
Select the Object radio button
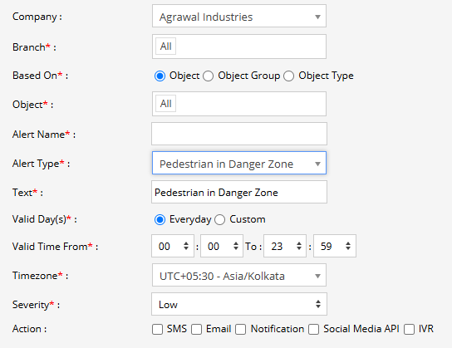(x=160, y=76)
